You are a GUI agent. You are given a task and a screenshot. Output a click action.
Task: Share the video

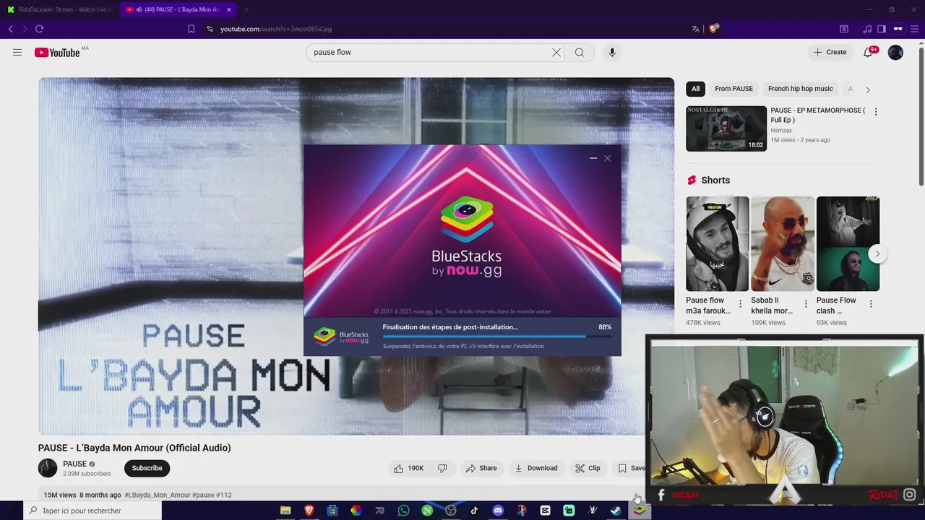(x=481, y=468)
